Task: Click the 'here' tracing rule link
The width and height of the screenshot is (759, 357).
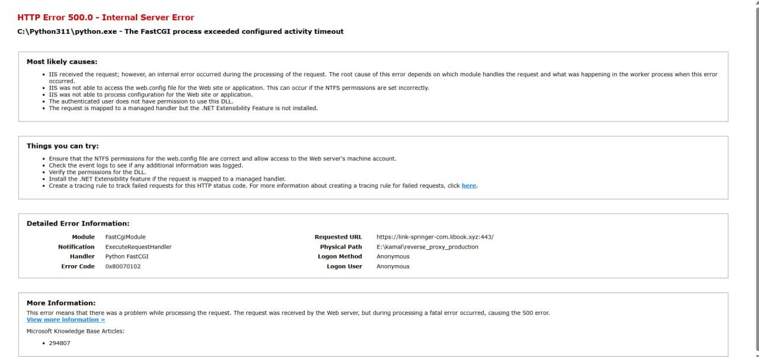Action: click(x=468, y=186)
